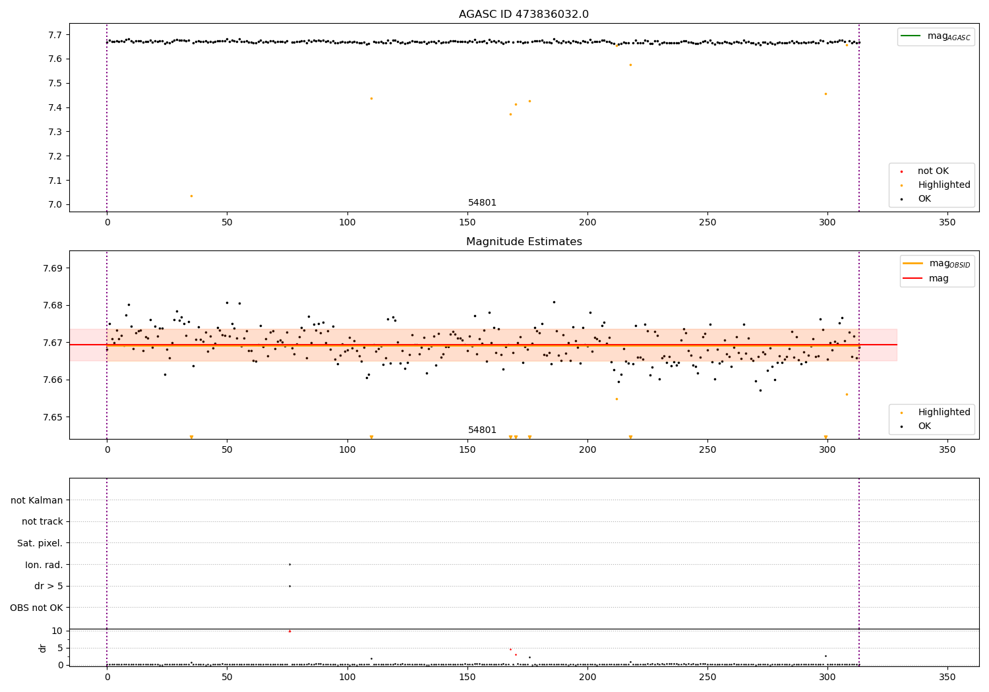Click orange triangle near x 300 on Magnitude Estimates bottom edge
989x692 pixels.
[825, 437]
